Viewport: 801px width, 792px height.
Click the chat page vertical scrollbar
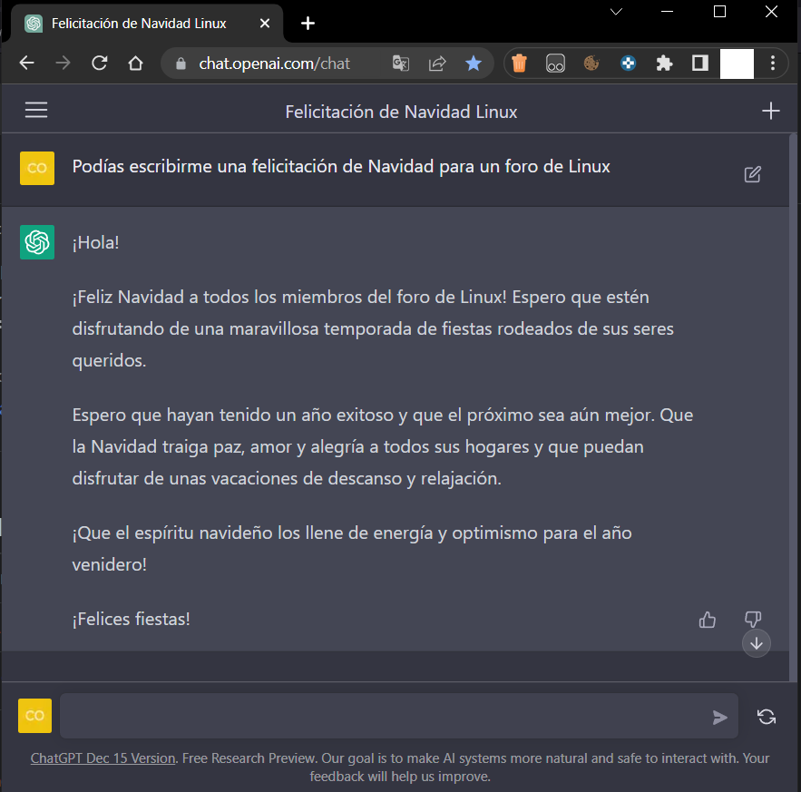tap(793, 407)
